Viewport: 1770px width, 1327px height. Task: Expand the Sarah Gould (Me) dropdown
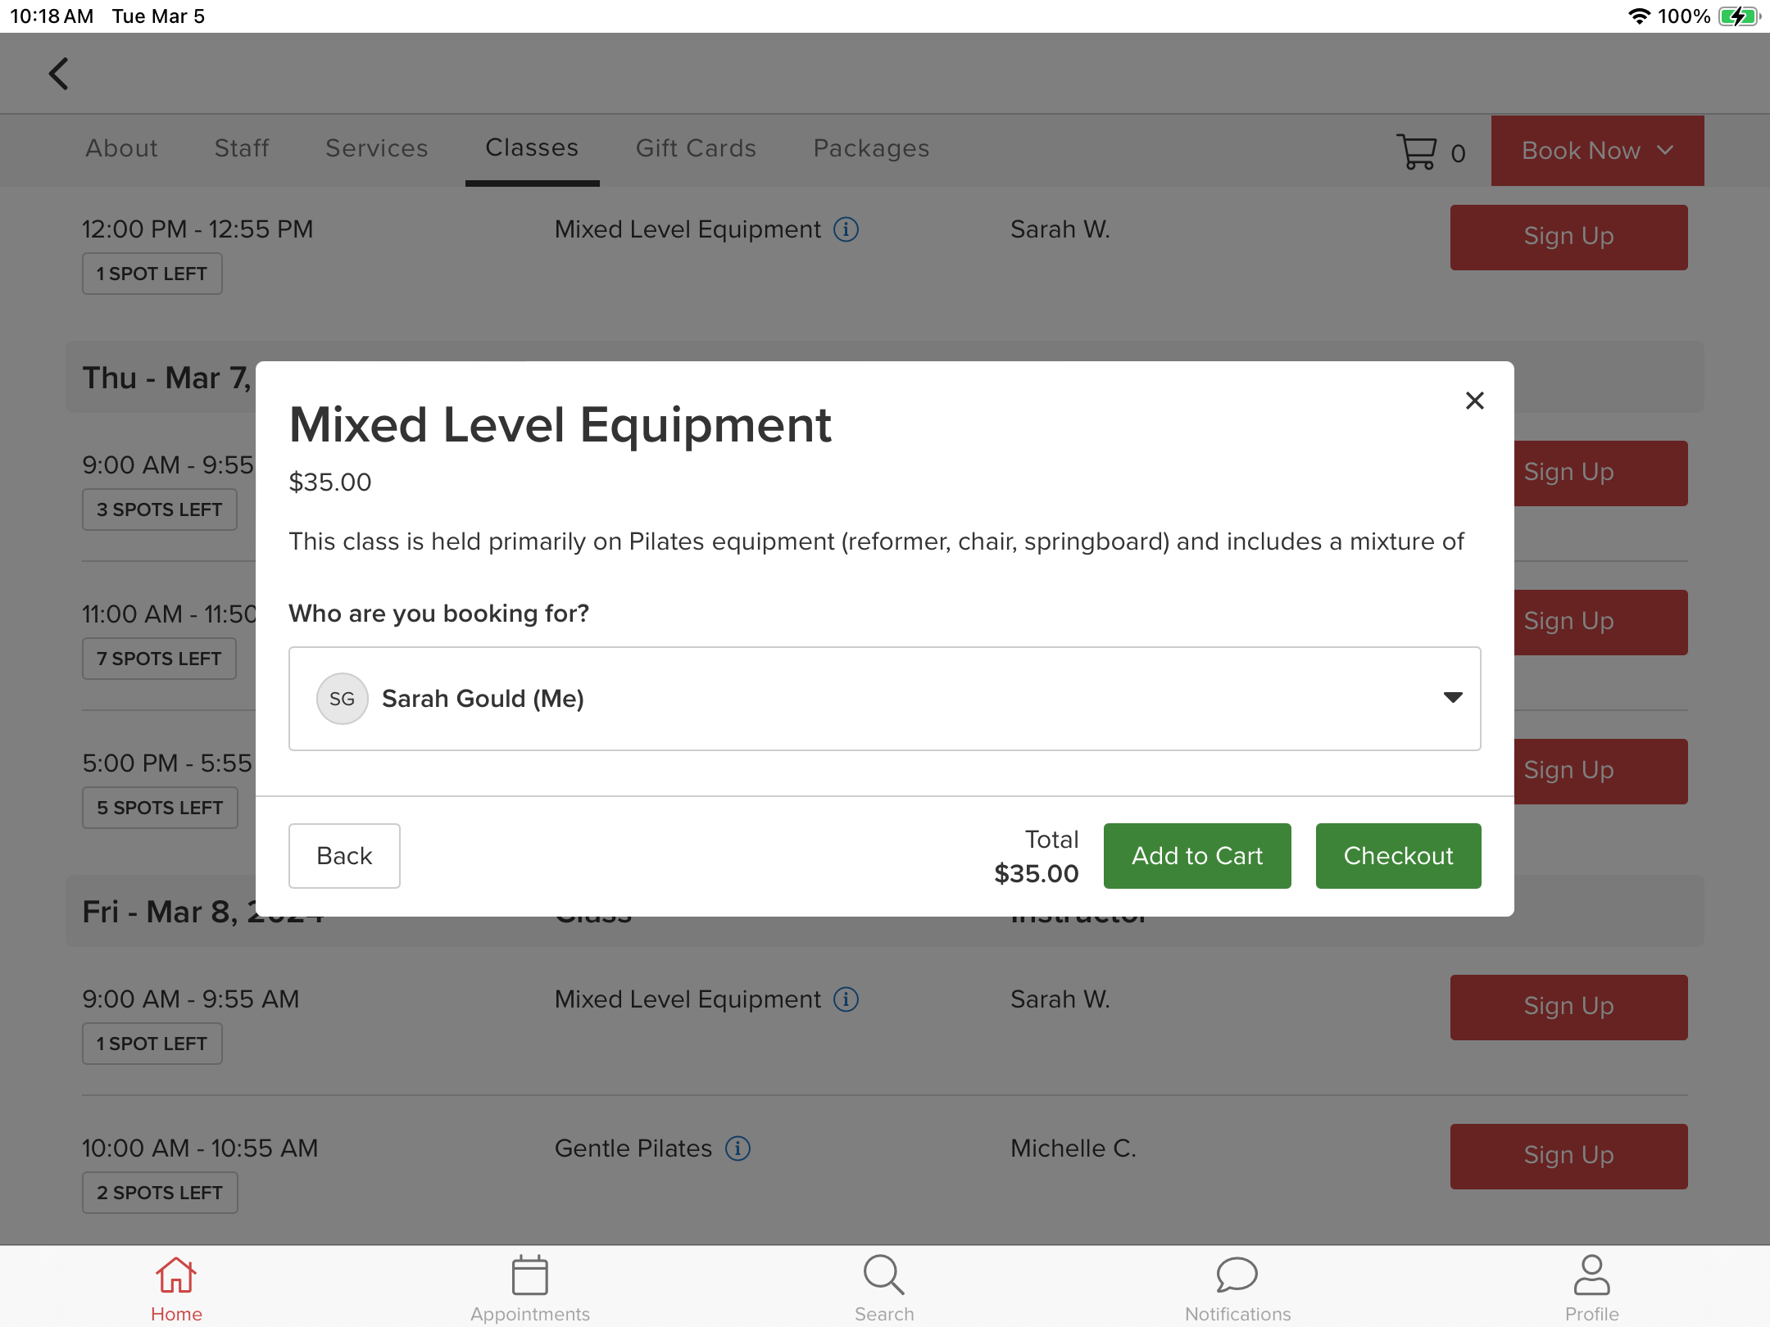coord(1453,698)
